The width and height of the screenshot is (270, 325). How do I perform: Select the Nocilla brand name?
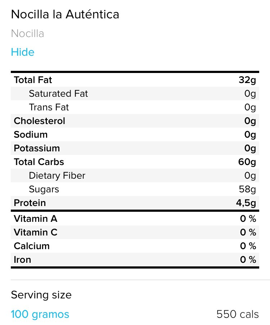[28, 33]
